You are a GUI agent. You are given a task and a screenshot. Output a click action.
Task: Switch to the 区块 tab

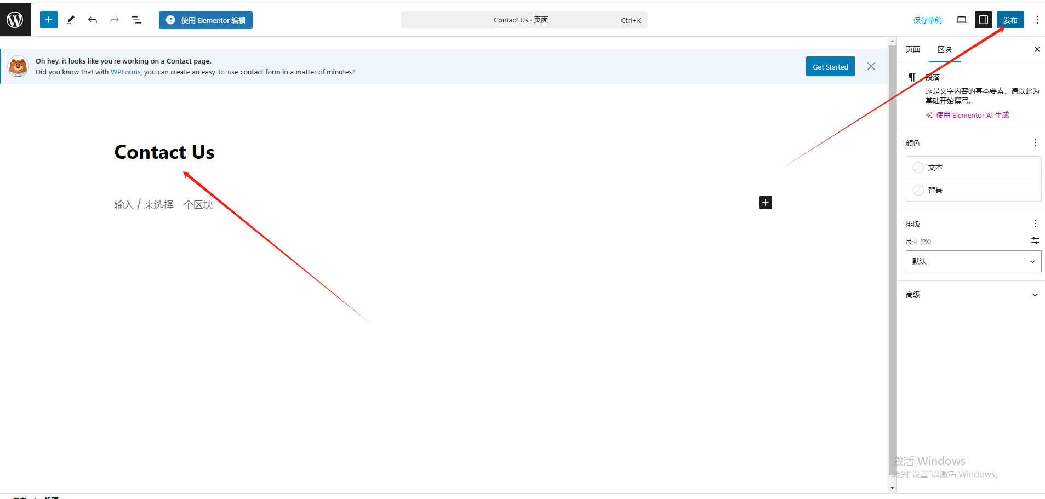944,49
